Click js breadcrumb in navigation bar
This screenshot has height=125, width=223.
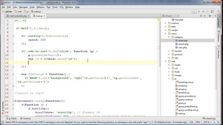pos(26,11)
